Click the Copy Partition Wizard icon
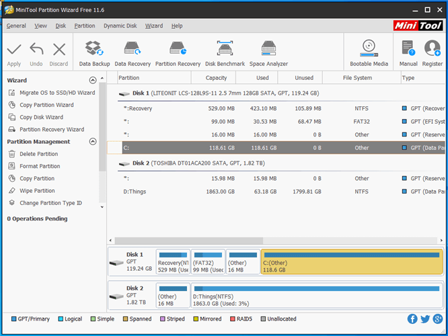448x336 pixels. pyautogui.click(x=11, y=105)
